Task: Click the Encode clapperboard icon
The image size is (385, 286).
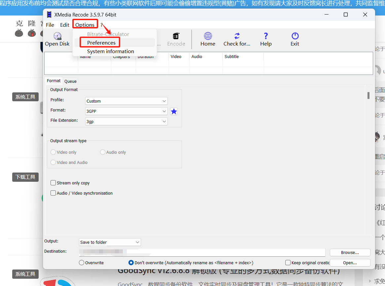Action: click(x=176, y=36)
